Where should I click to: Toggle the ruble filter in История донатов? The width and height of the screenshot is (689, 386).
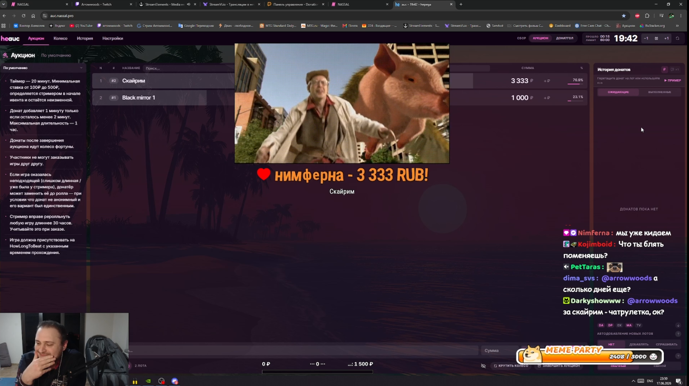(x=665, y=70)
